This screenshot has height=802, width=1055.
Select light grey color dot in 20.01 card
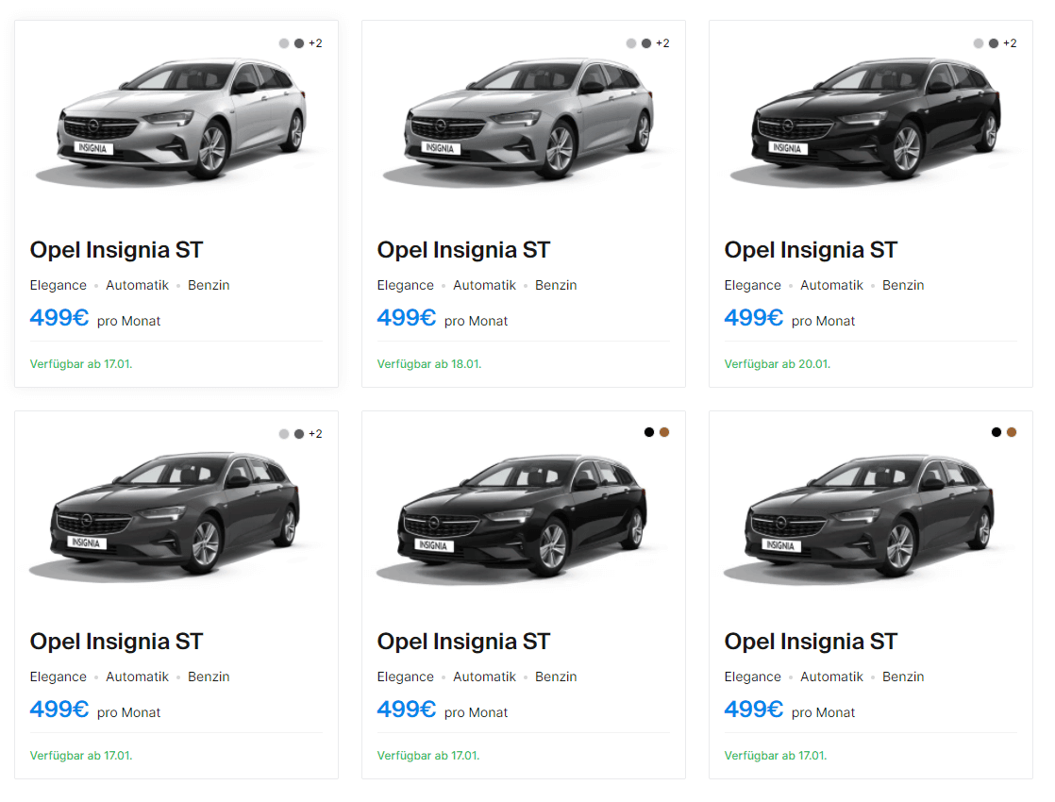(x=979, y=43)
